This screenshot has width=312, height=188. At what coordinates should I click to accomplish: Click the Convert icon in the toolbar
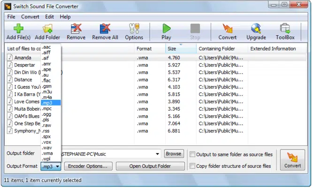tap(228, 32)
